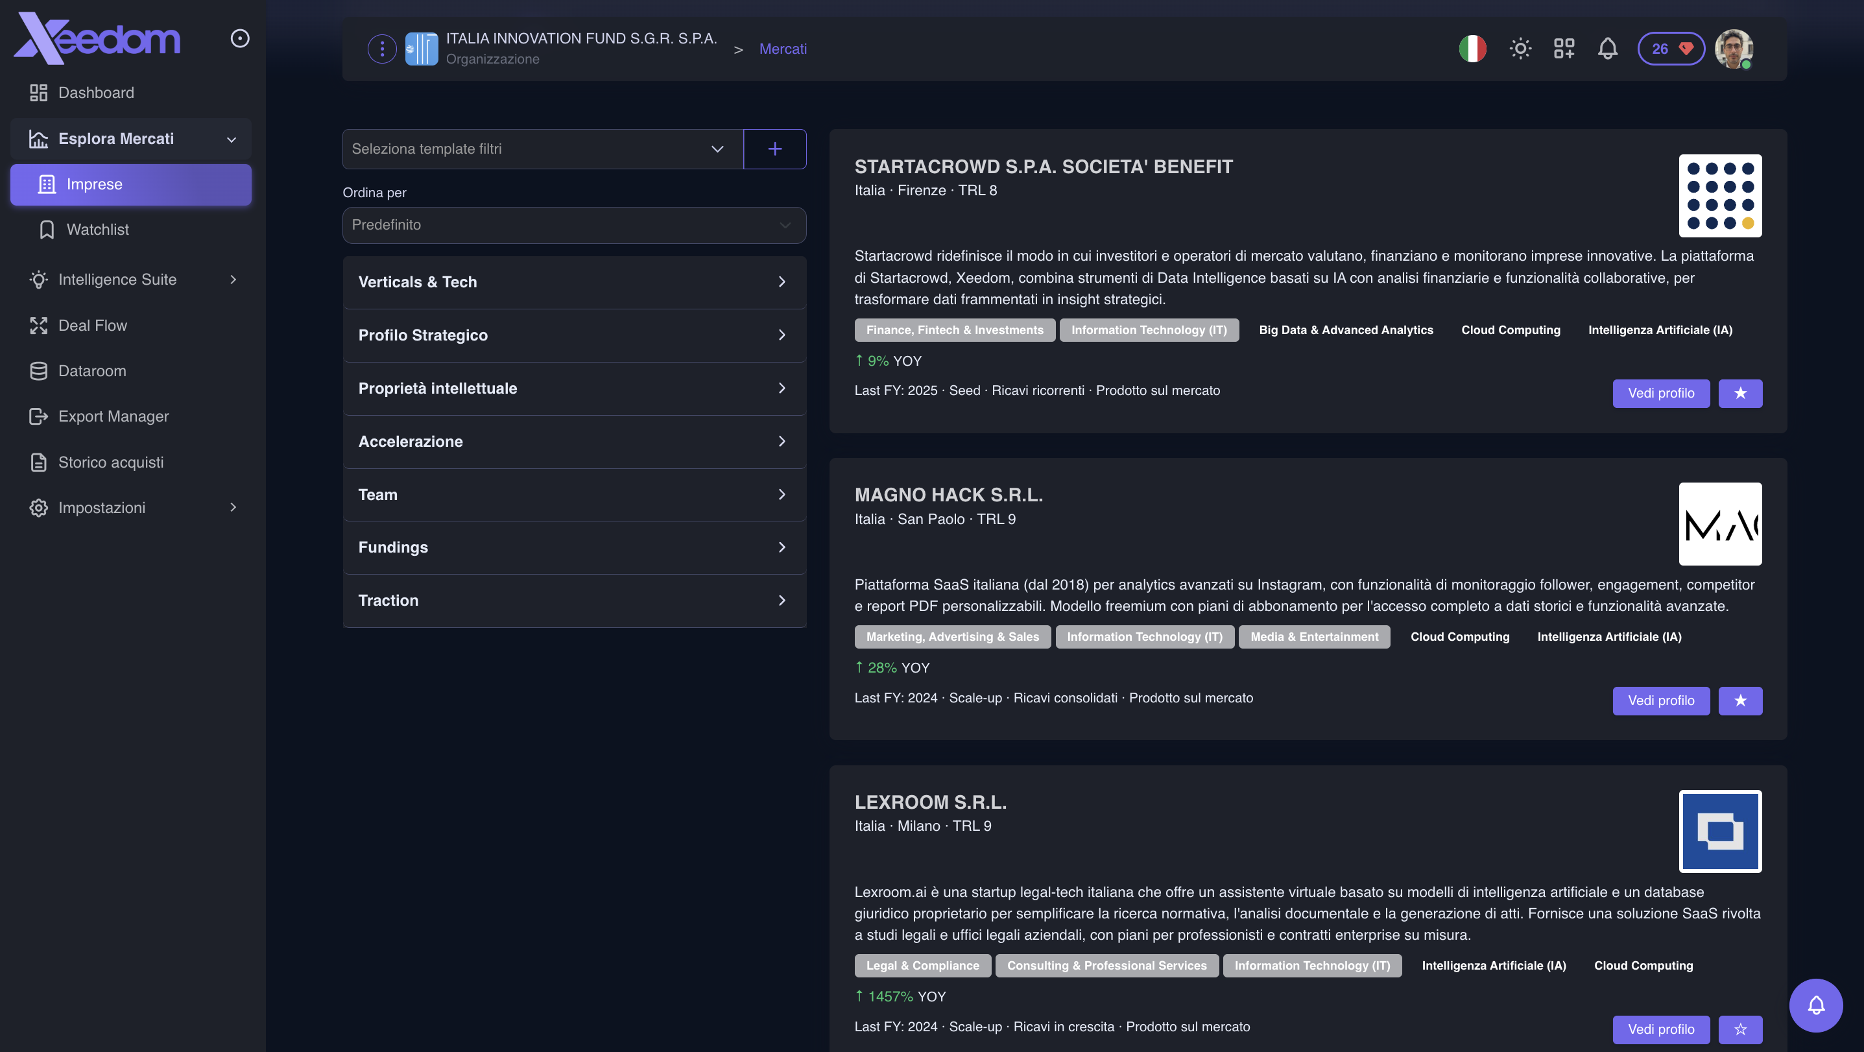1864x1052 pixels.
Task: View the Magno Hack profile
Action: click(x=1660, y=700)
